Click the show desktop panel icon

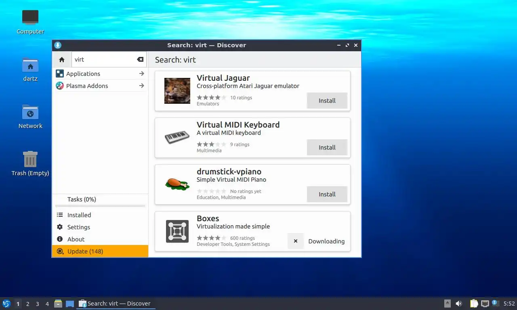pyautogui.click(x=70, y=304)
